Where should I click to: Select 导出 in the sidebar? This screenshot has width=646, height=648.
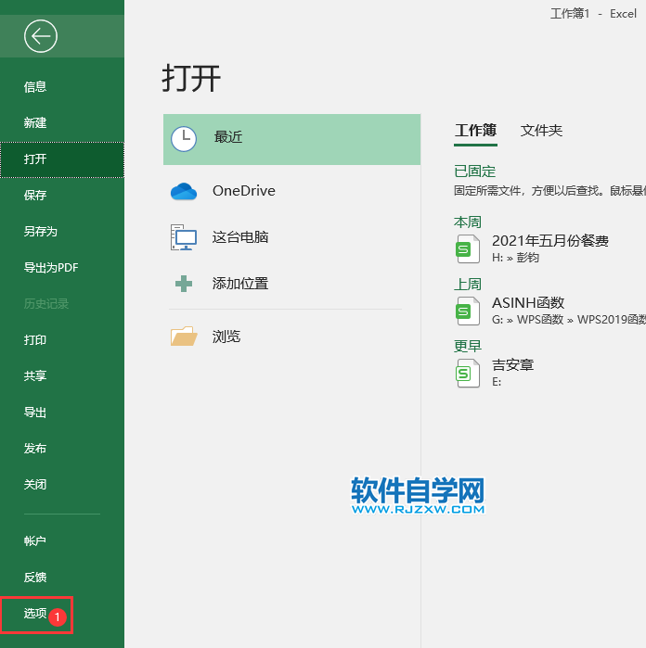pos(62,413)
